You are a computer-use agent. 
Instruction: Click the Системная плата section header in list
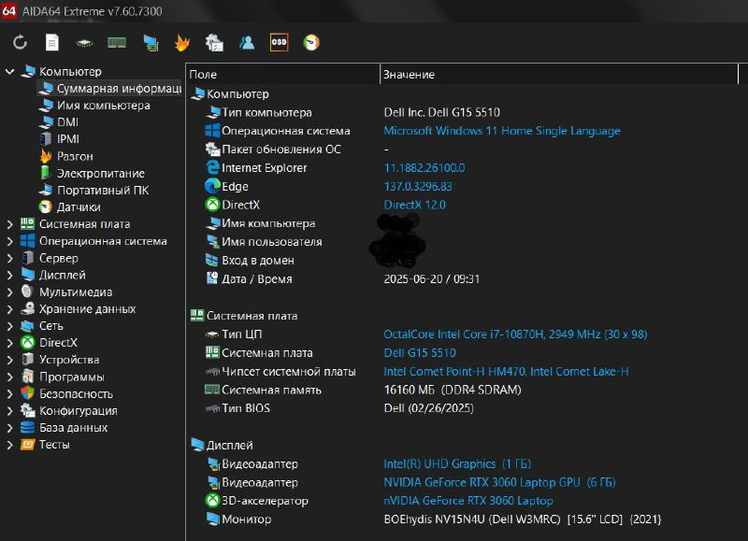point(244,316)
